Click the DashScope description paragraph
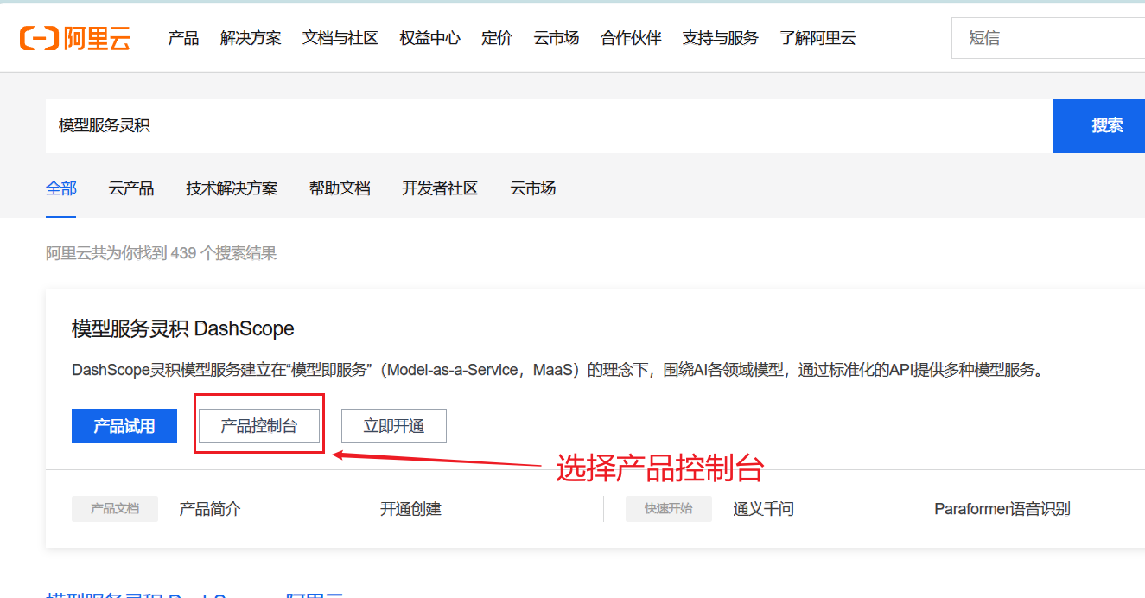Screen dimensions: 1145x598 click(x=558, y=370)
